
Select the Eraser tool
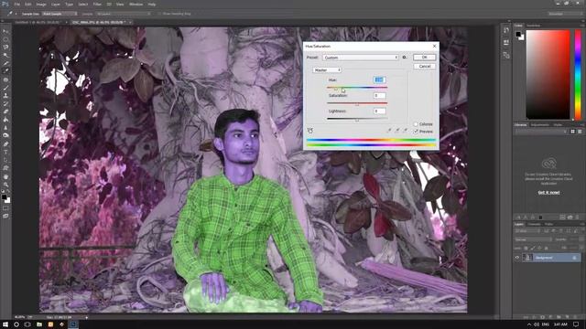5,111
